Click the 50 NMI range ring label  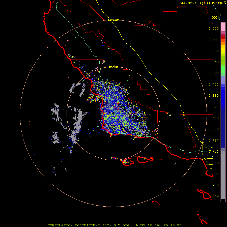[x=113, y=67]
